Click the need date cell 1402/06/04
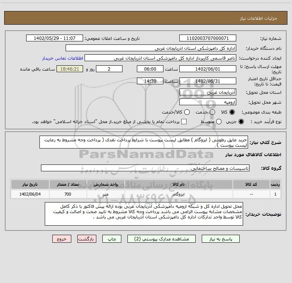The height and width of the screenshot is (283, 292). (30, 194)
